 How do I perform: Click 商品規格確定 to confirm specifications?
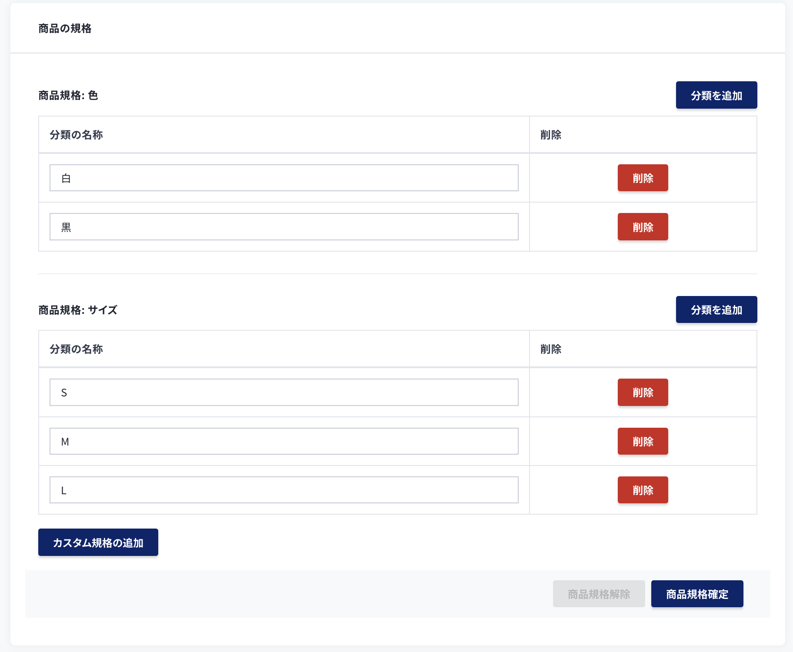click(696, 593)
